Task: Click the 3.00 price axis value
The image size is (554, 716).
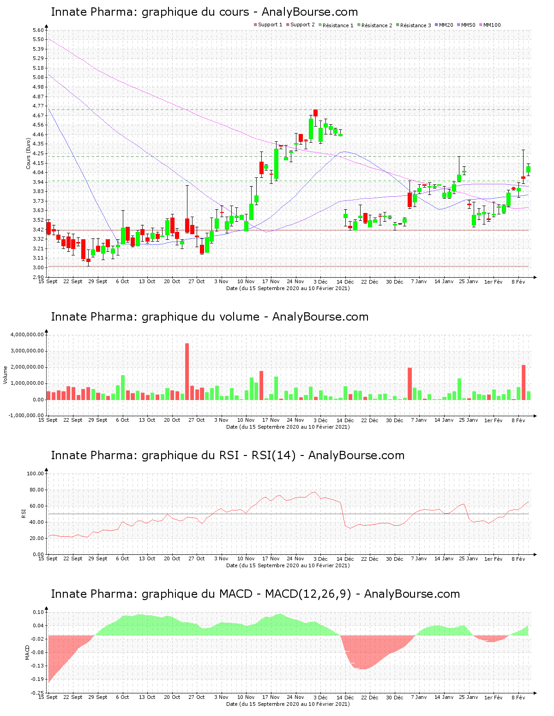Action: pos(38,267)
